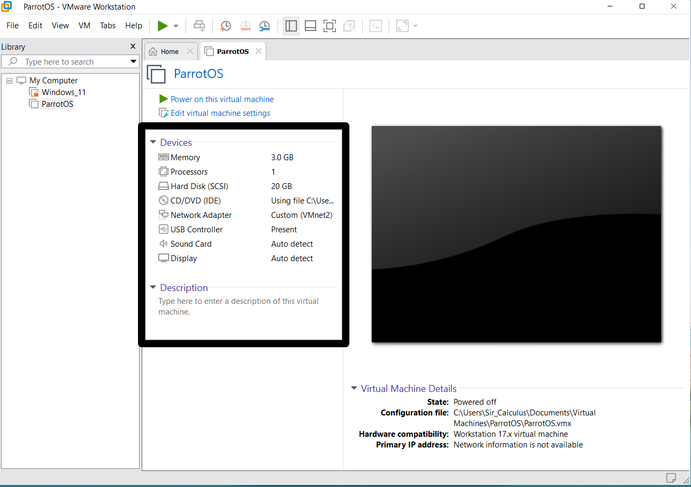Click the revert to snapshot icon
The height and width of the screenshot is (487, 691).
tap(245, 26)
